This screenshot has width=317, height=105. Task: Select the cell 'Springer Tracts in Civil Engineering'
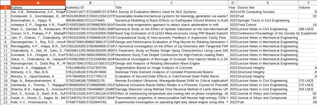(x=268, y=20)
